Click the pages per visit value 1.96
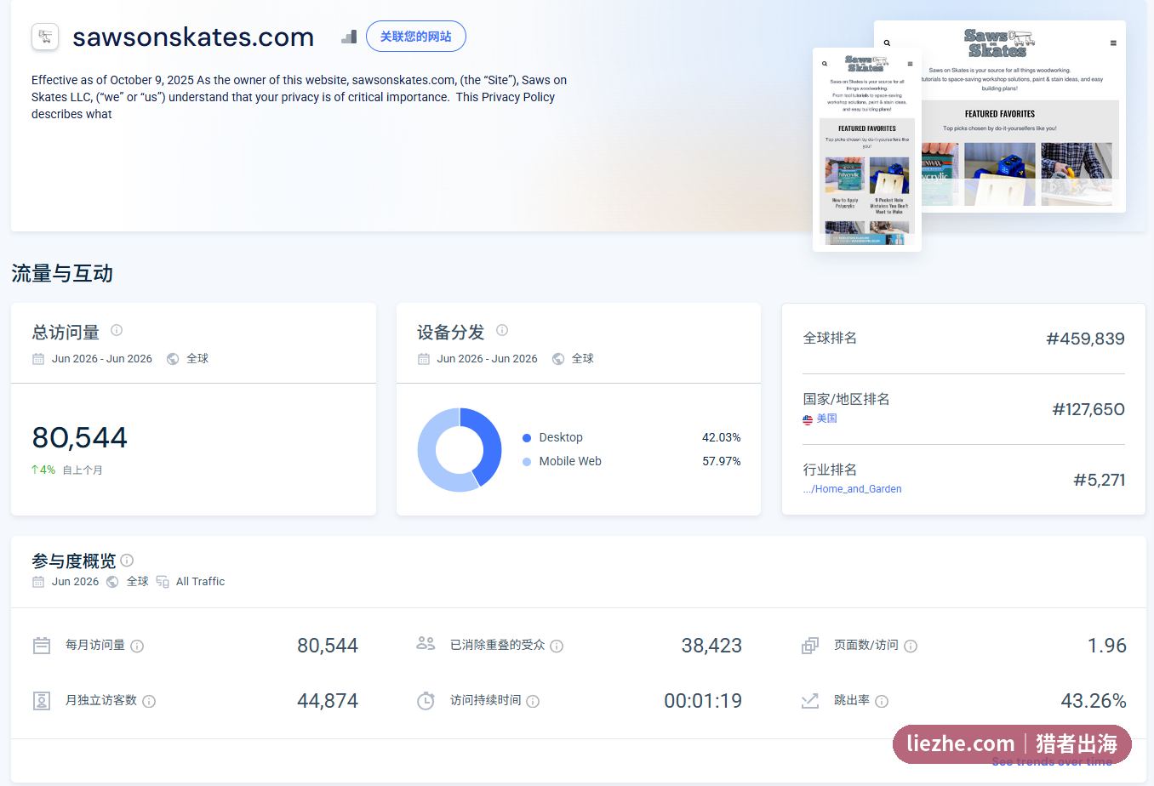This screenshot has width=1154, height=786. point(1107,646)
